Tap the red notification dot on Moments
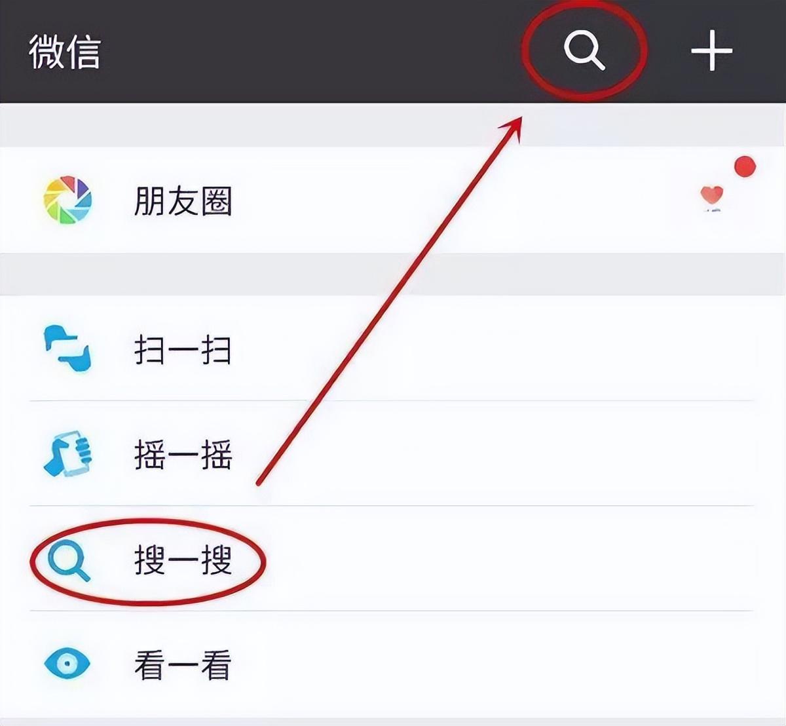This screenshot has width=786, height=726. (745, 167)
